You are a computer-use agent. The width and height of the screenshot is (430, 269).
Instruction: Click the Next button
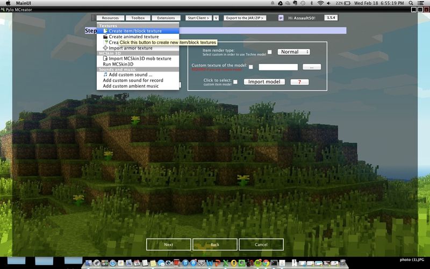(168, 245)
